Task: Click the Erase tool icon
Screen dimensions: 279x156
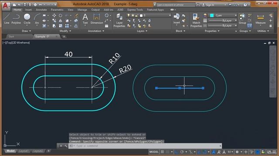Action: pyautogui.click(x=76, y=16)
